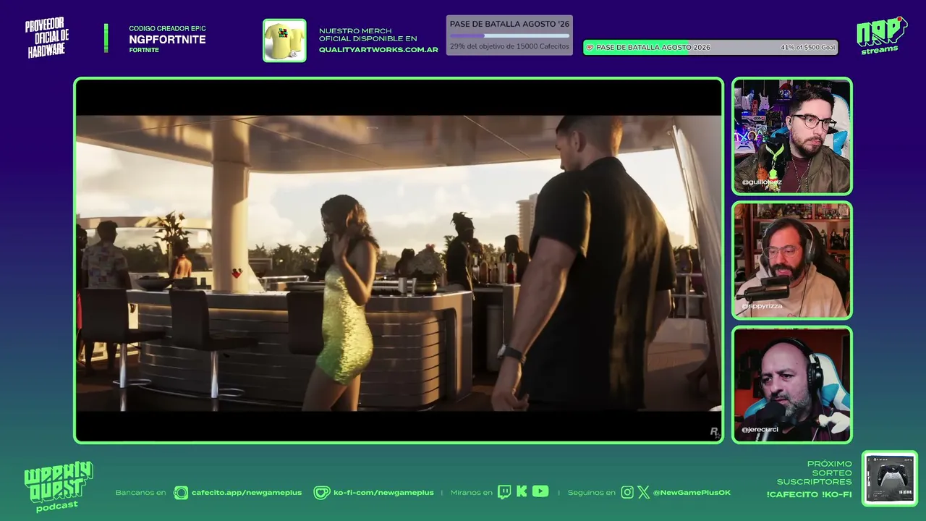Image resolution: width=926 pixels, height=521 pixels.
Task: Click the NGPFORTNITE creator code text
Action: (167, 40)
